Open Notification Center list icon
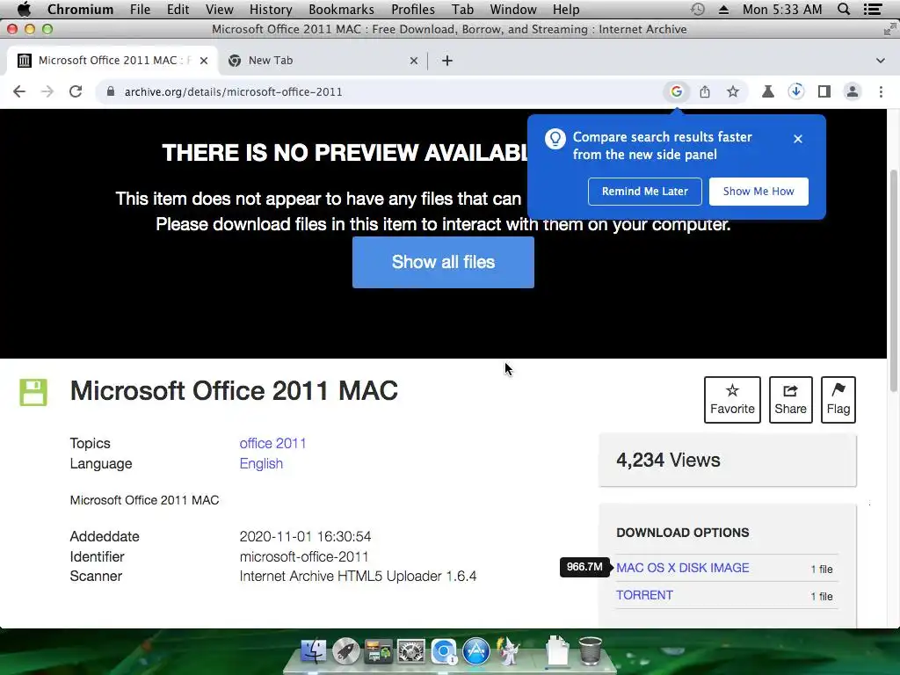Screen dimensions: 900x675 pyautogui.click(x=873, y=9)
